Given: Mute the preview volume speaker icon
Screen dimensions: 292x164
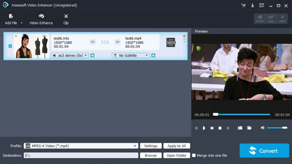Looking at the screenshot, I should [263, 128].
